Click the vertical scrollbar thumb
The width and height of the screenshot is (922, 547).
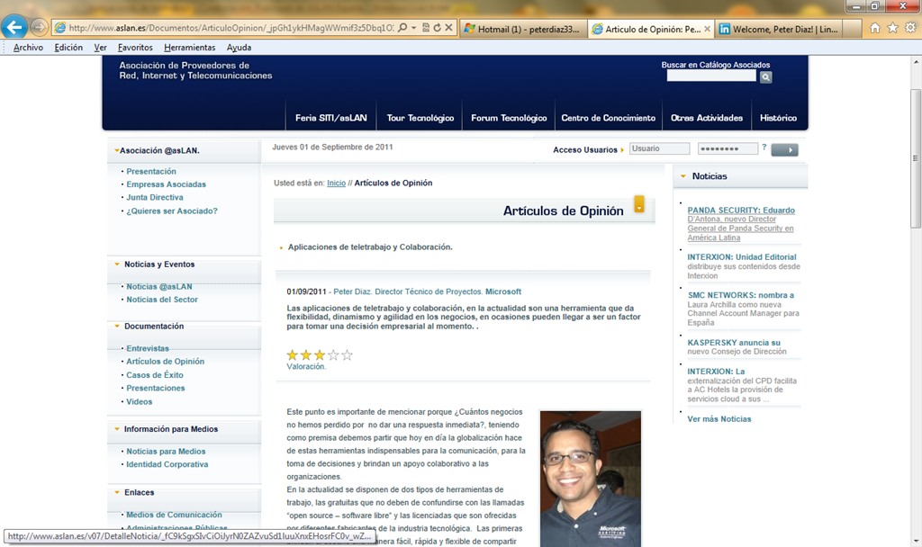point(916,158)
